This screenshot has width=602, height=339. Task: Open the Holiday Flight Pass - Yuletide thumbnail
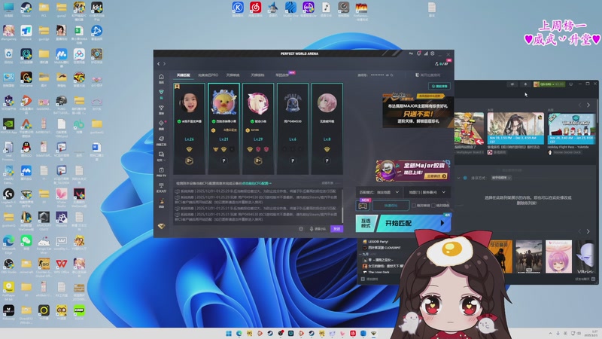pos(572,128)
